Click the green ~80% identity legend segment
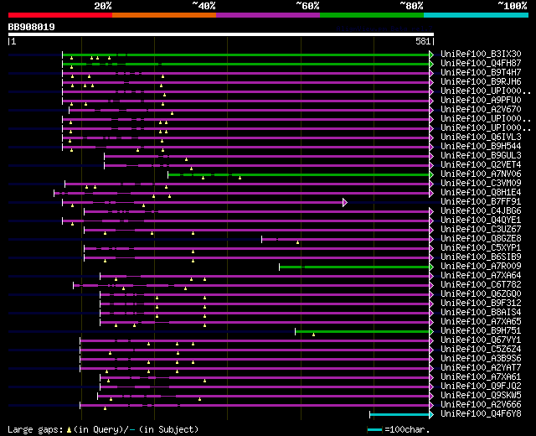The height and width of the screenshot is (436, 536). (372, 15)
